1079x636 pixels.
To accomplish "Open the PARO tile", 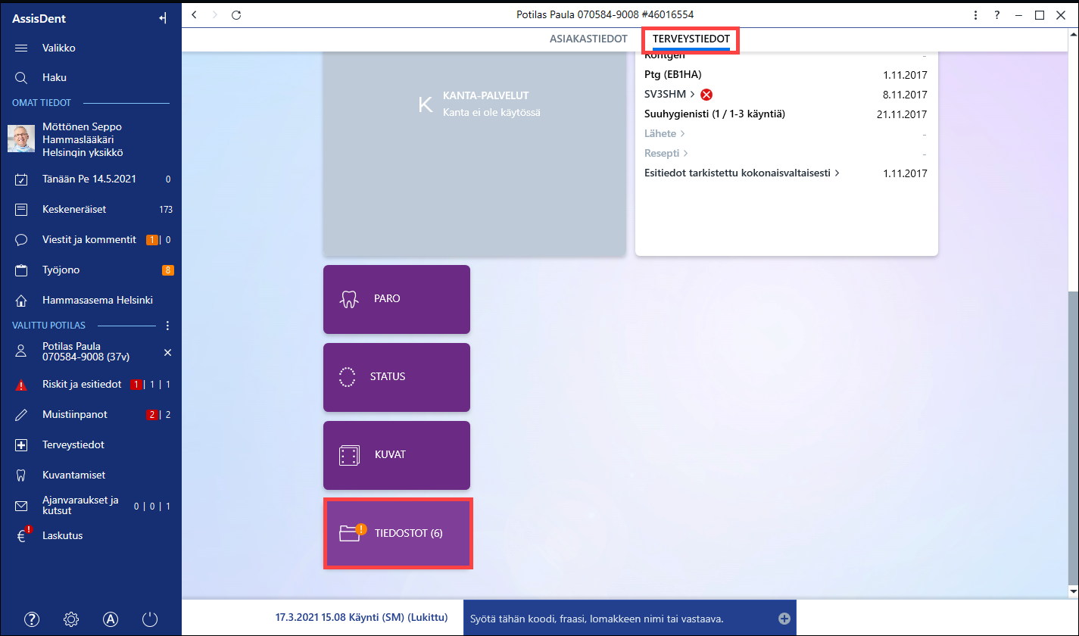I will click(397, 299).
